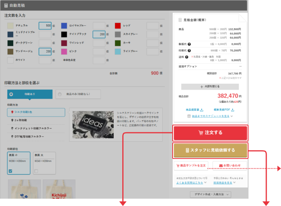Image resolution: width=281 pixels, height=206 pixels.
Task: Check the 表面 大 print position checkbox
Action: [36, 171]
